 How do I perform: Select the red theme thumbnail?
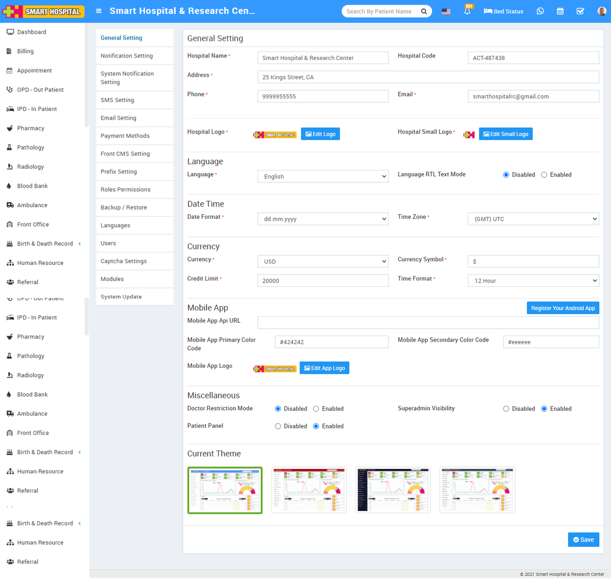[309, 490]
